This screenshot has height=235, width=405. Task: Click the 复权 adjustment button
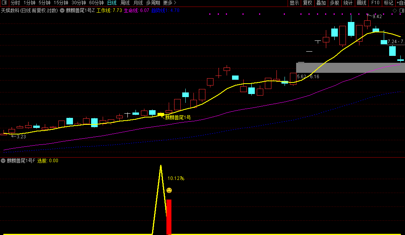coord(308,3)
